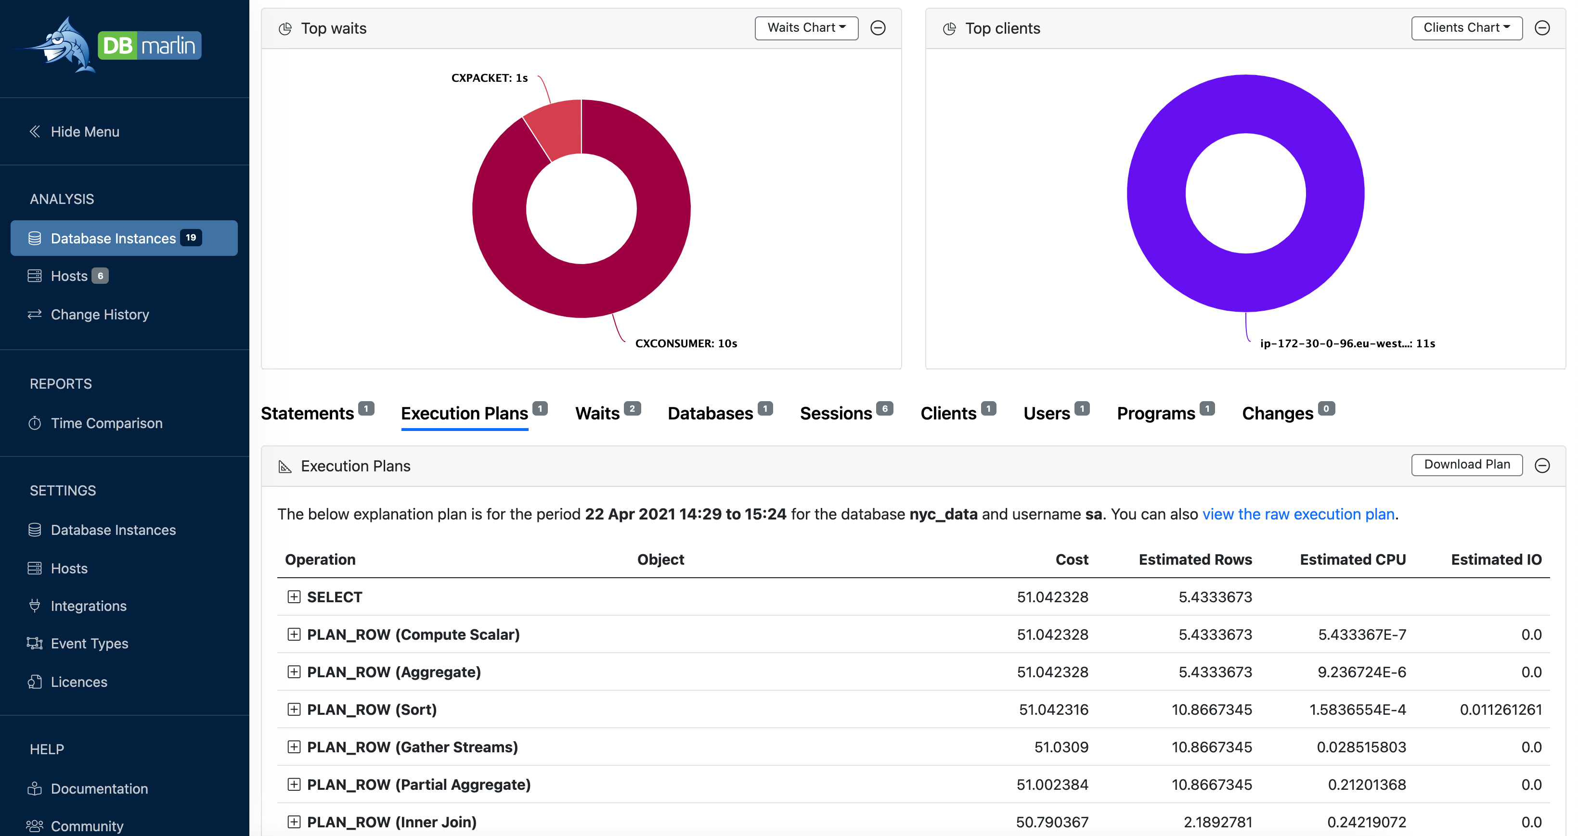Image resolution: width=1578 pixels, height=836 pixels.
Task: Click the Analysis Database Instances database icon
Action: tap(35, 238)
